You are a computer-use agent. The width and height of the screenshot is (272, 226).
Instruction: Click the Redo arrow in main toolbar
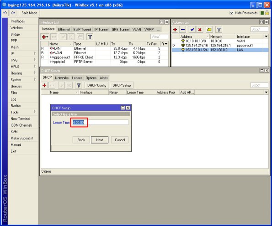pos(13,13)
